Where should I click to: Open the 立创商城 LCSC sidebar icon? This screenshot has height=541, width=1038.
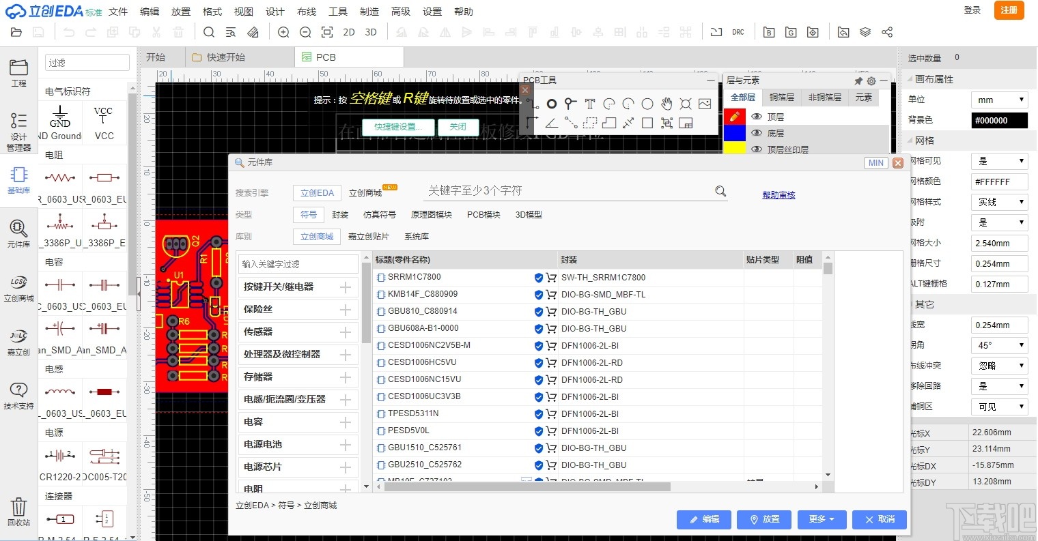[x=18, y=287]
